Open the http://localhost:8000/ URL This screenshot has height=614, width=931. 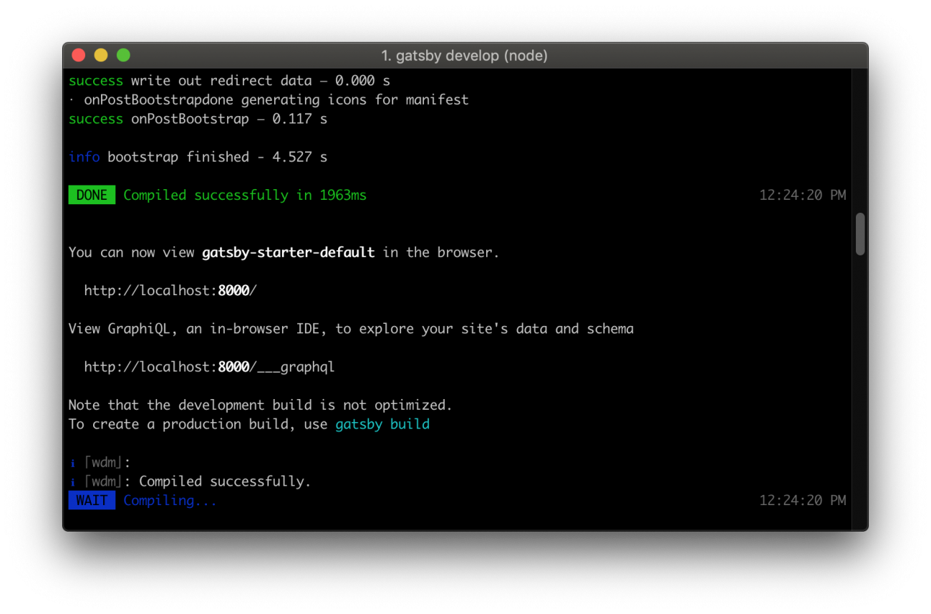click(170, 290)
